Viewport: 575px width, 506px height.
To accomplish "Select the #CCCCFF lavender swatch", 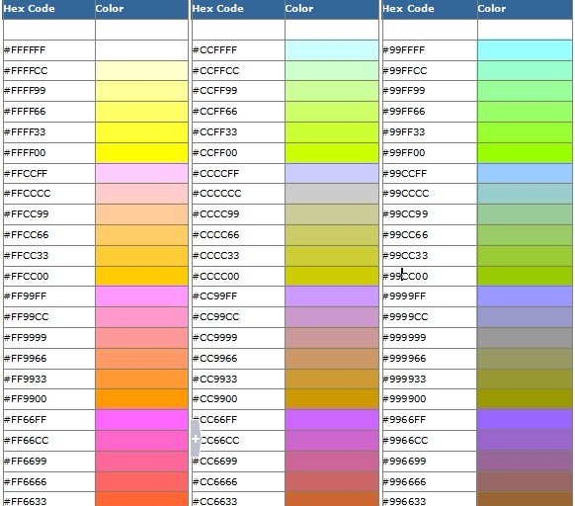I will [332, 174].
